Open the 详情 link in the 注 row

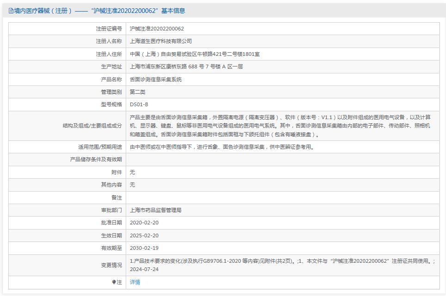pos(134,282)
